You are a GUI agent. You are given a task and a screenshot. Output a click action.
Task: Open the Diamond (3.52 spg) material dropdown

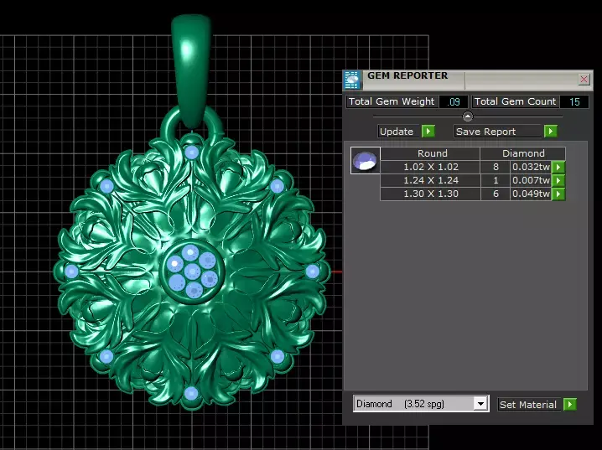(480, 404)
